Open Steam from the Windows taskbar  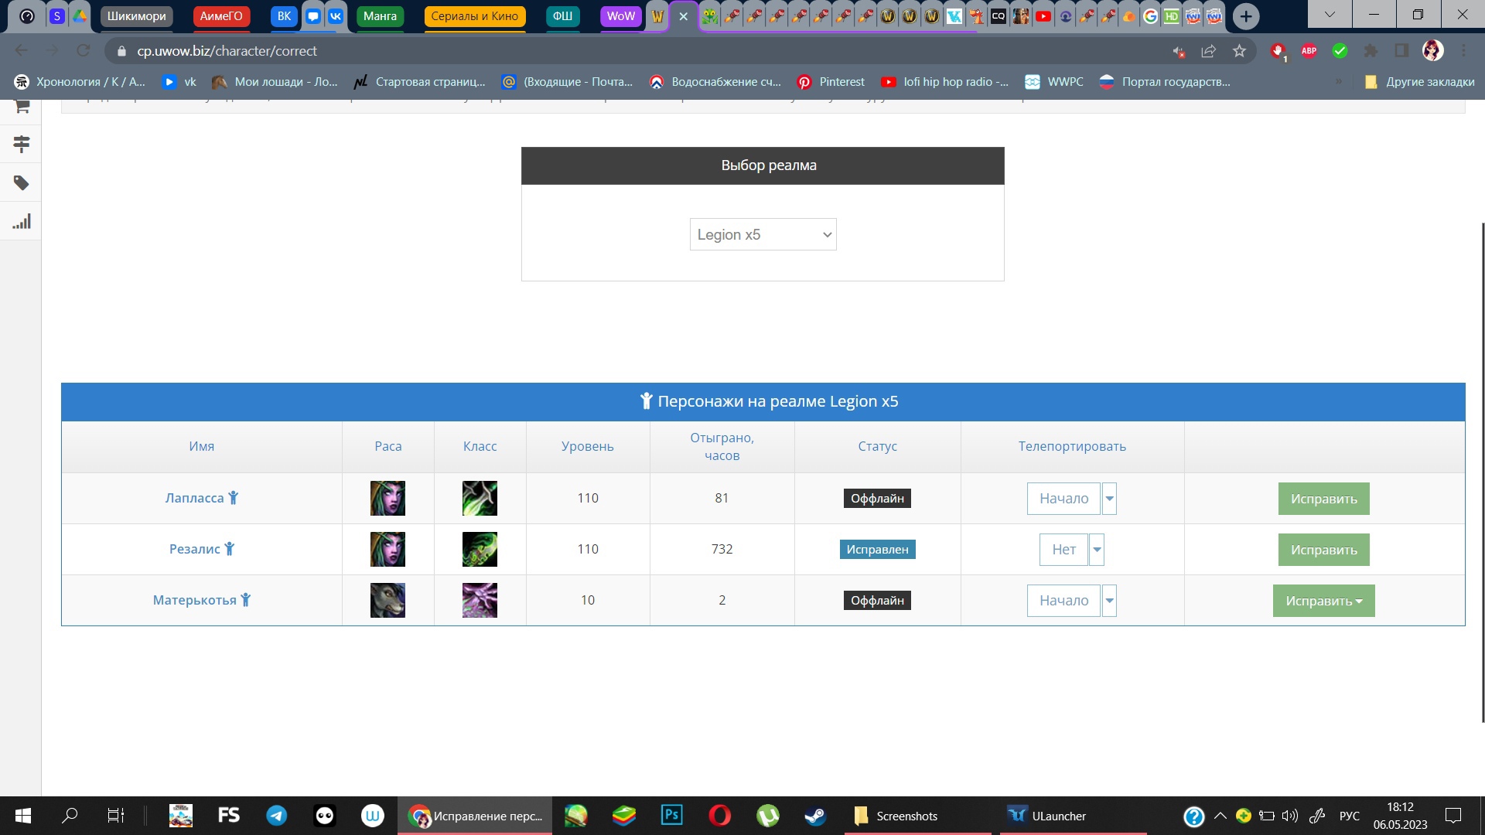(x=815, y=816)
